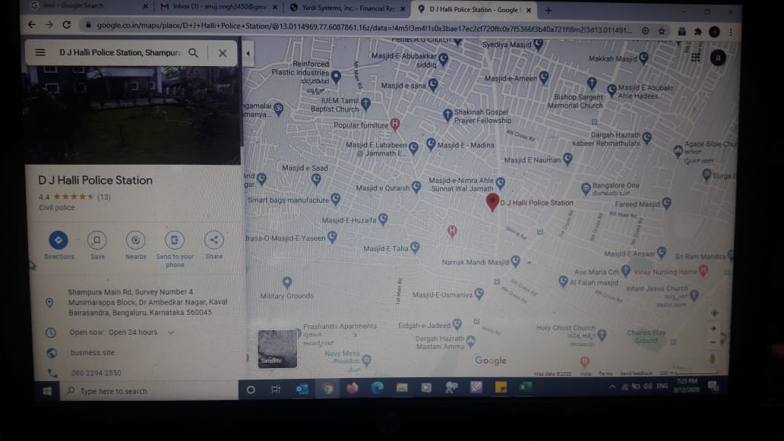Viewport: 784px width, 441px height.
Task: Click Send to your phone icon
Action: 175,240
